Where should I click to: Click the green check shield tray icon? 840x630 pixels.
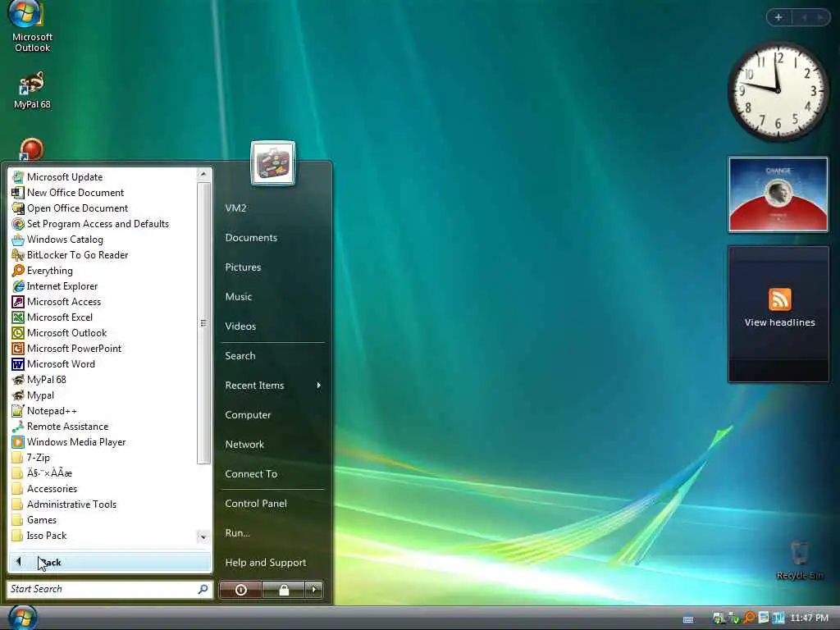733,618
